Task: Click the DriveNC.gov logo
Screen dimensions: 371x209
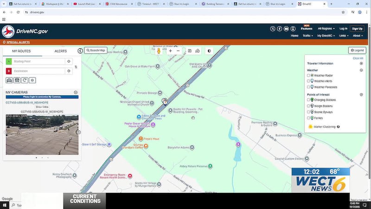Action: [x=25, y=31]
